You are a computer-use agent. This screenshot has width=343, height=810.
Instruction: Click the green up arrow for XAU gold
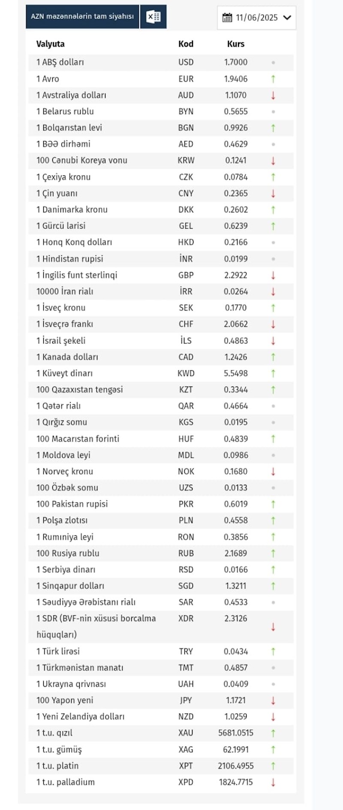coord(273,733)
